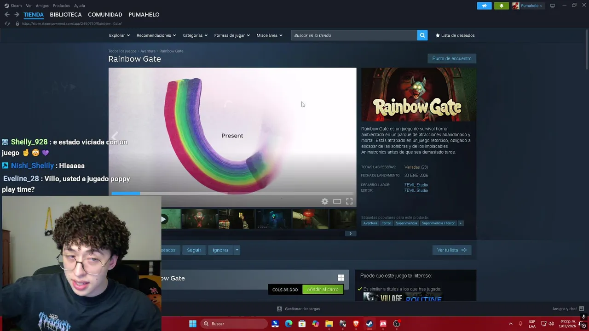The width and height of the screenshot is (589, 331).
Task: Click the blue store search magnifier button
Action: point(422,35)
